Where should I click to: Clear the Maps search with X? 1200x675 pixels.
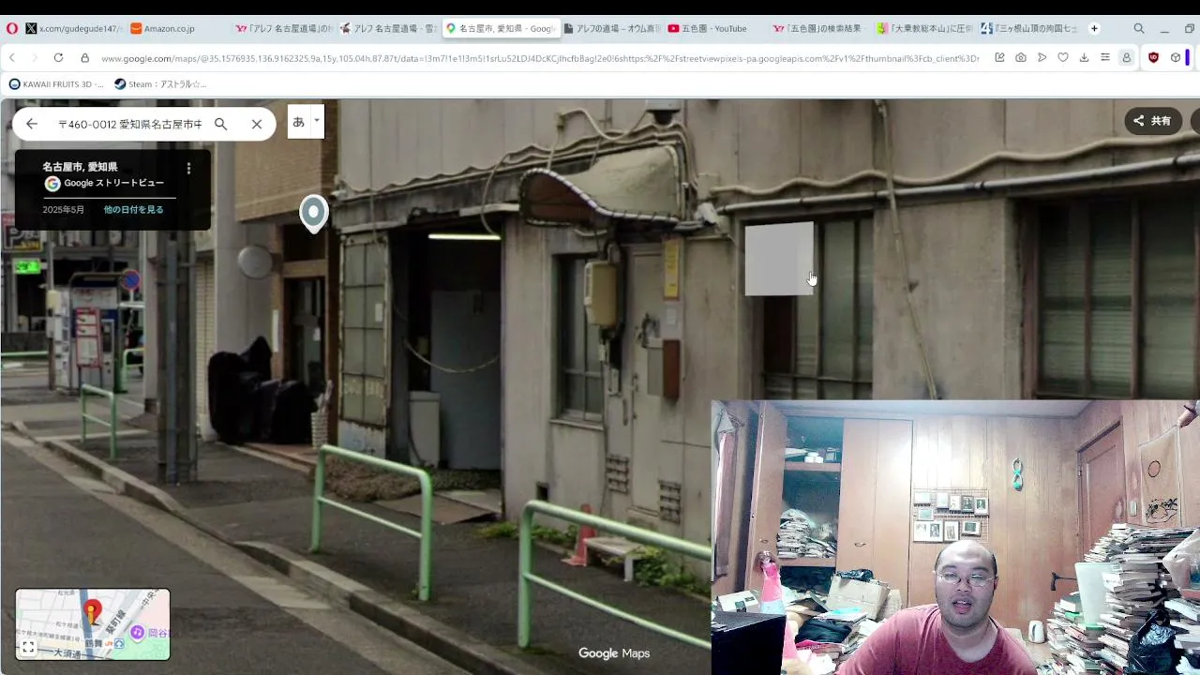point(257,124)
